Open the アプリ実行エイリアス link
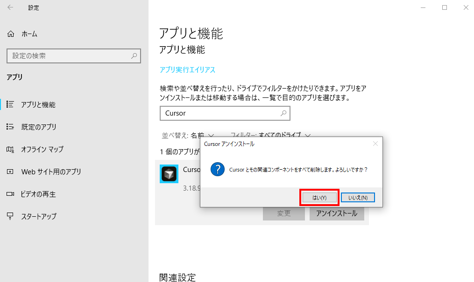Image resolution: width=474 pixels, height=282 pixels. pyautogui.click(x=187, y=69)
